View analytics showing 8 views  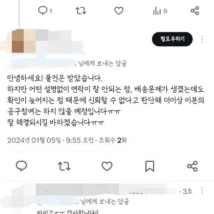[x=160, y=11]
